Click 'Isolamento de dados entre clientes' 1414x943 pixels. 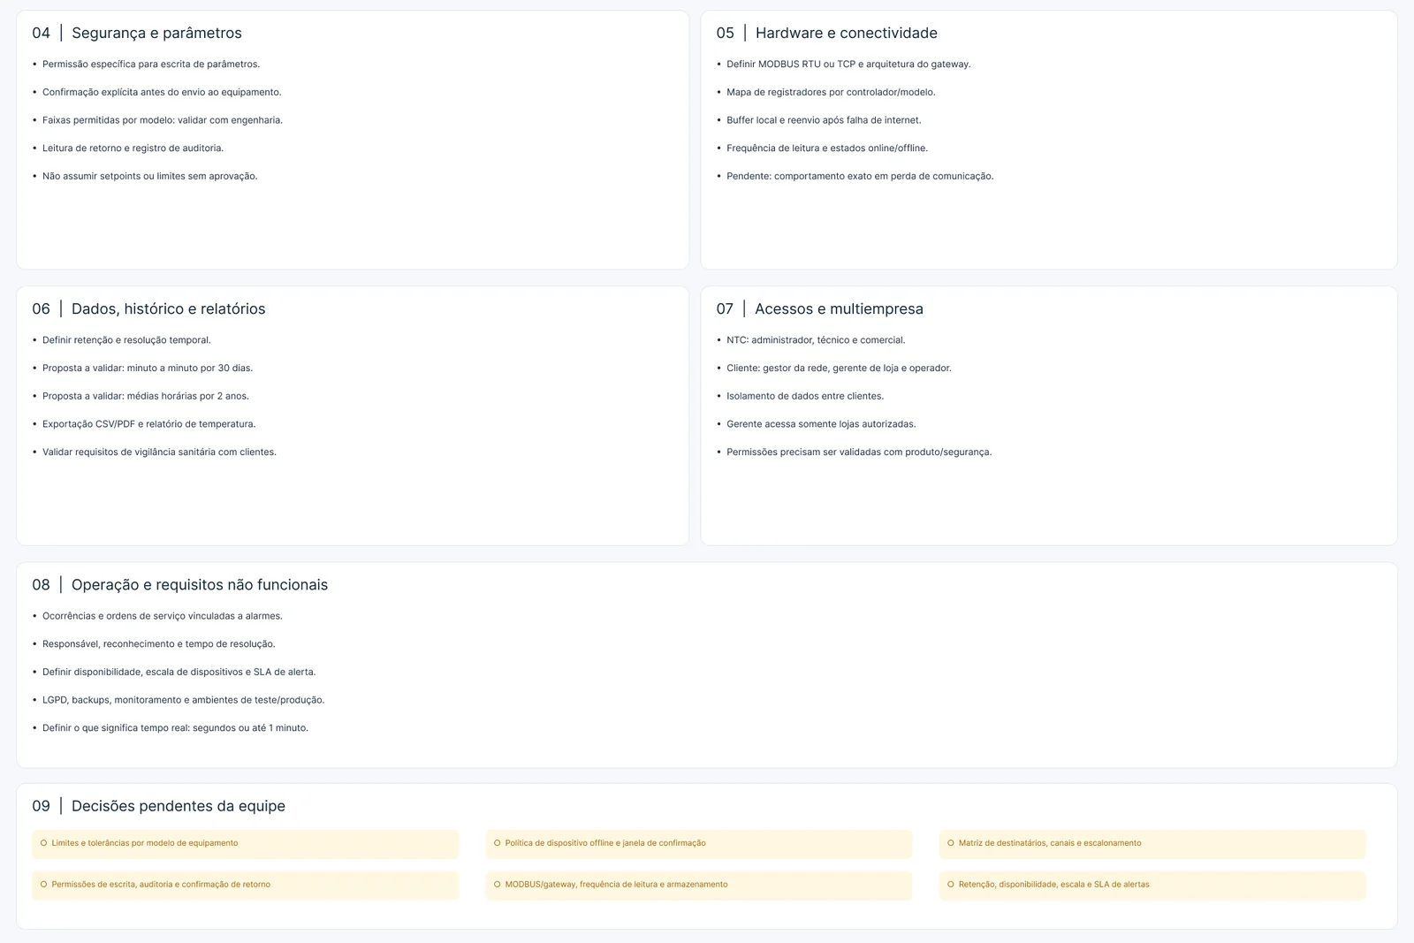pyautogui.click(x=805, y=396)
